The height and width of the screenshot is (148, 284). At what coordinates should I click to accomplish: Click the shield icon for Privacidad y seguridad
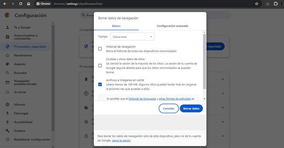pyautogui.click(x=8, y=47)
